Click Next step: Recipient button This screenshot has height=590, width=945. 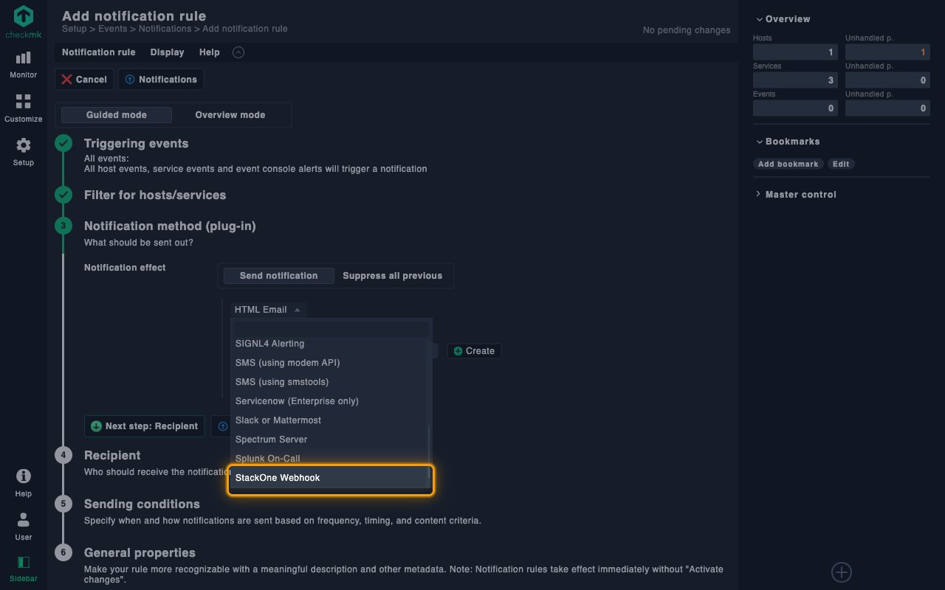tap(144, 426)
